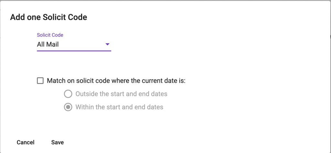The image size is (331, 153).
Task: Confirm the dialog with the Save text button
Action: point(58,142)
